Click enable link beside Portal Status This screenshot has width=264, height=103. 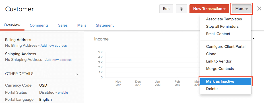[x=63, y=93]
